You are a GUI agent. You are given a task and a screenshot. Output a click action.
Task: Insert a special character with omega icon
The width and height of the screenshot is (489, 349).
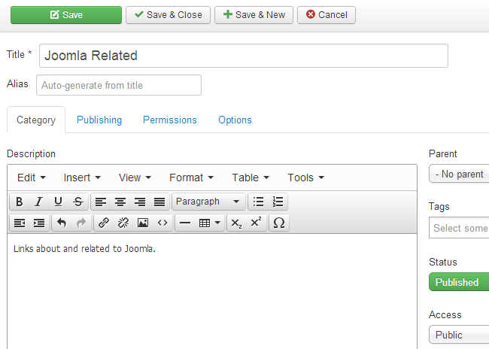pos(279,223)
